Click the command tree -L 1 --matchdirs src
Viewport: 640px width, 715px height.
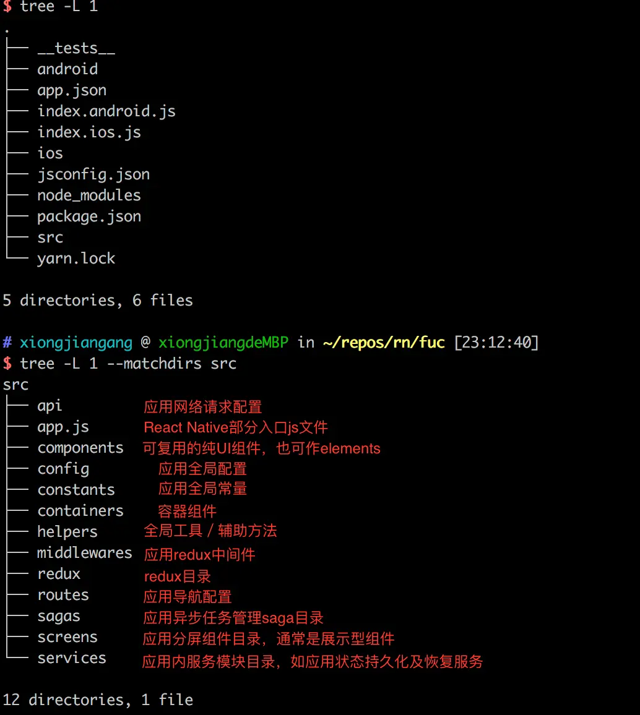[x=128, y=364]
